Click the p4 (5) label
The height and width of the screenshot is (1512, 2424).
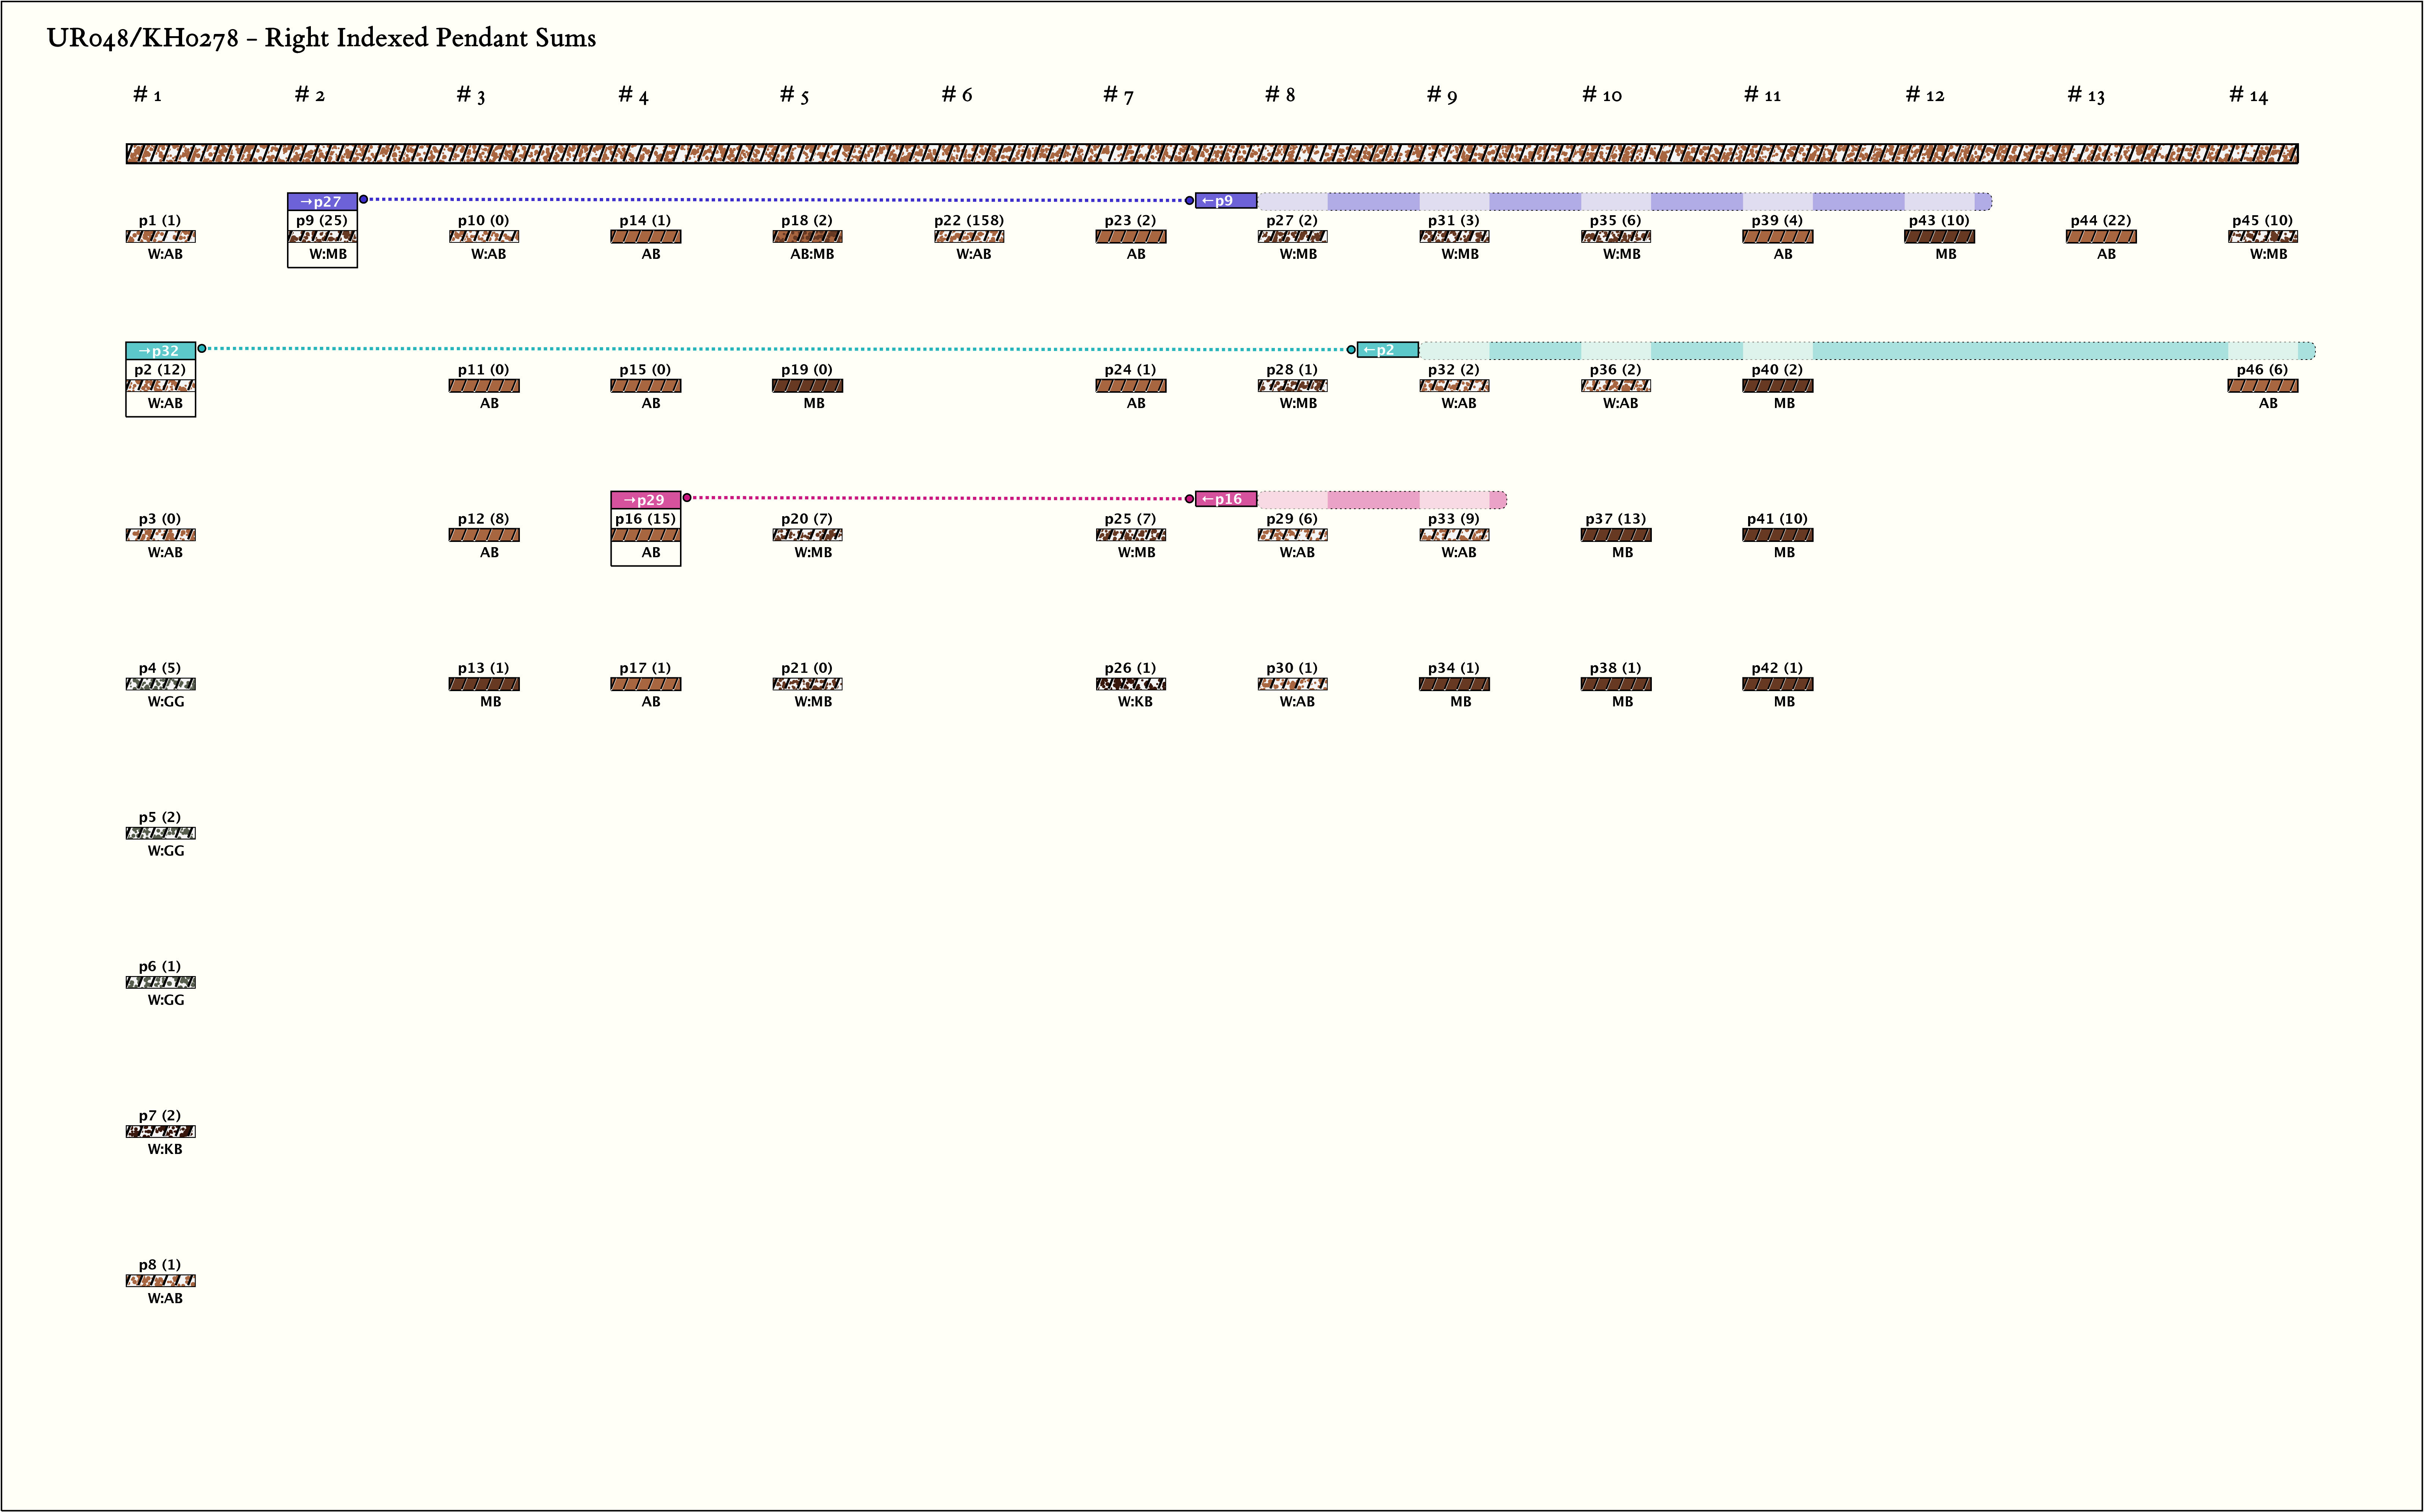point(160,668)
